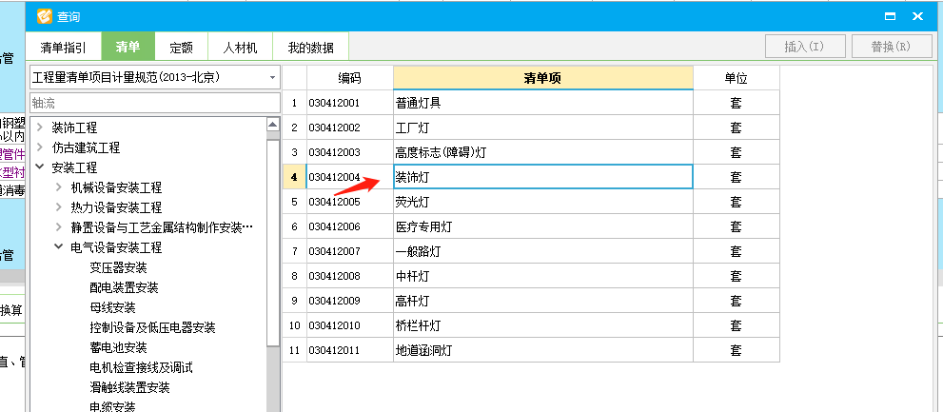The width and height of the screenshot is (943, 412).
Task: Open the 人材机 tab
Action: tap(240, 47)
